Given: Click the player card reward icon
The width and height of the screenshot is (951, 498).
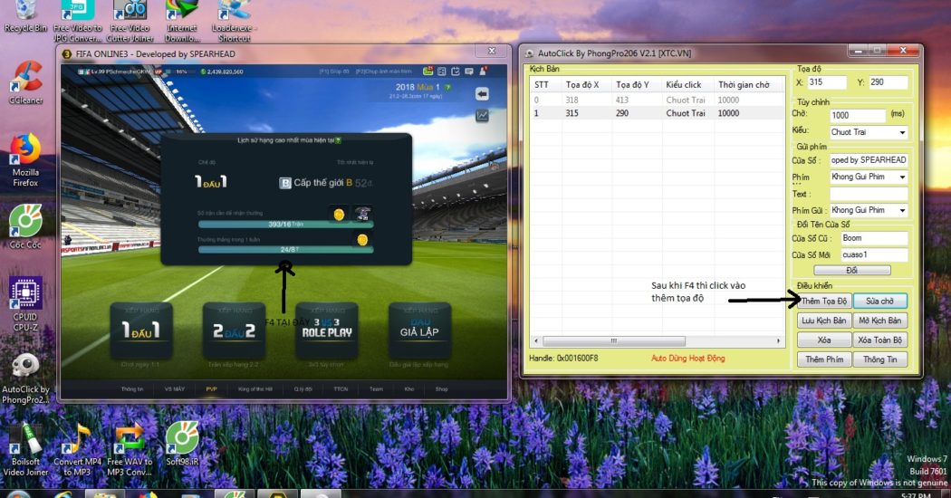Looking at the screenshot, I should pyautogui.click(x=362, y=214).
